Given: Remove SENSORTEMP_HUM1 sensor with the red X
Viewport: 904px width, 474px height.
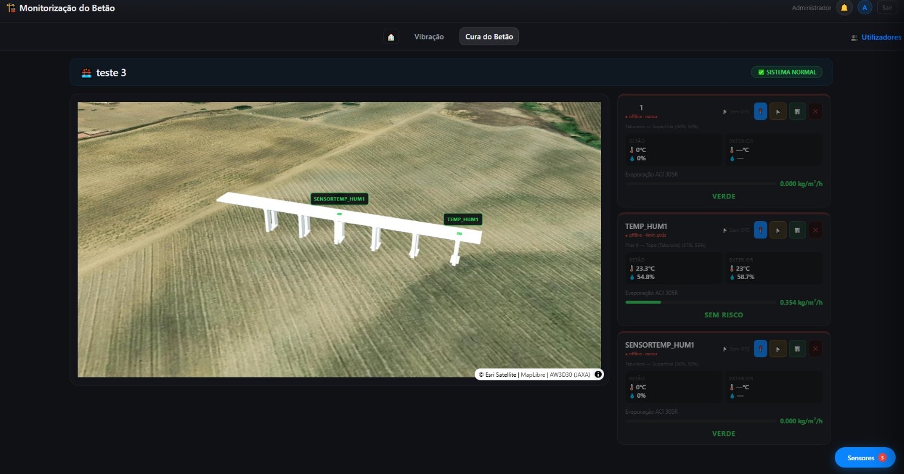Looking at the screenshot, I should tap(815, 349).
